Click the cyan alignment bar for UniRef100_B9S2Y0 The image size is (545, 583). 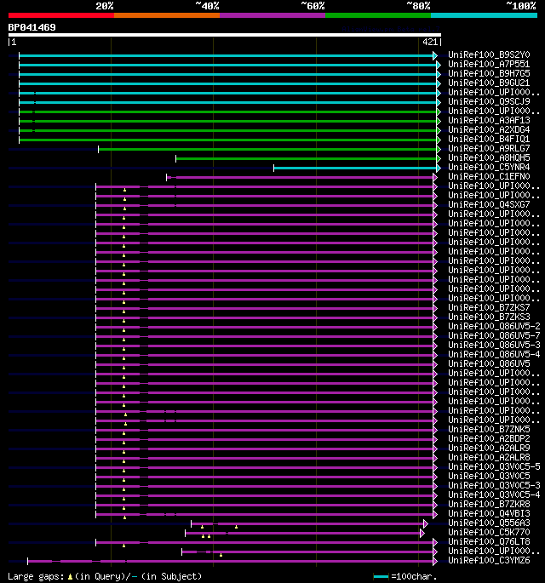coord(227,56)
